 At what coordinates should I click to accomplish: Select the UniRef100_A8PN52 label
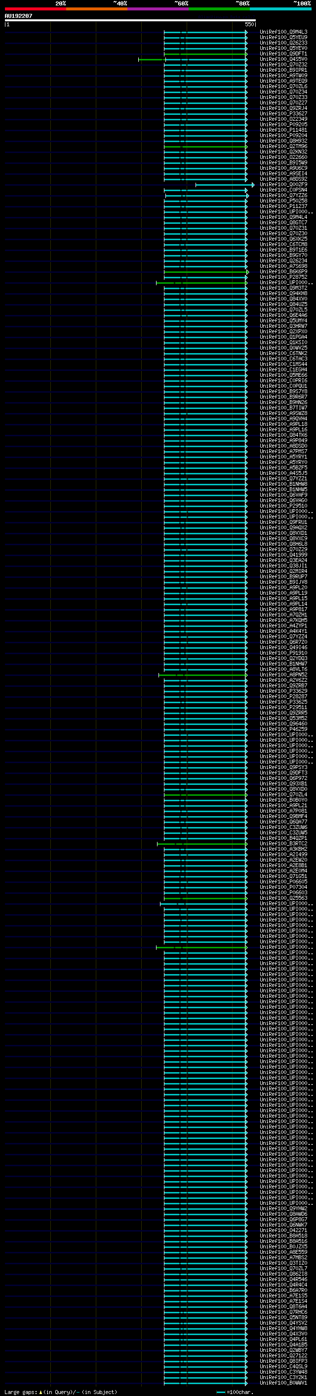(x=283, y=674)
